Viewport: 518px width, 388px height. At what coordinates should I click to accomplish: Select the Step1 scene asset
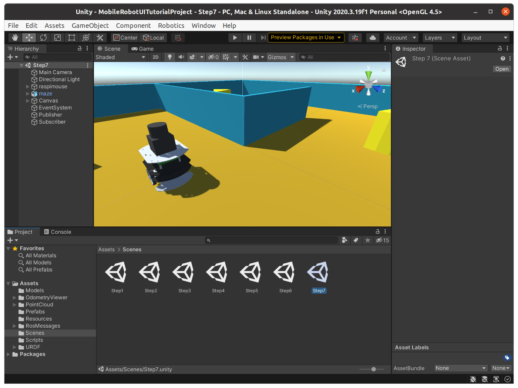point(117,277)
